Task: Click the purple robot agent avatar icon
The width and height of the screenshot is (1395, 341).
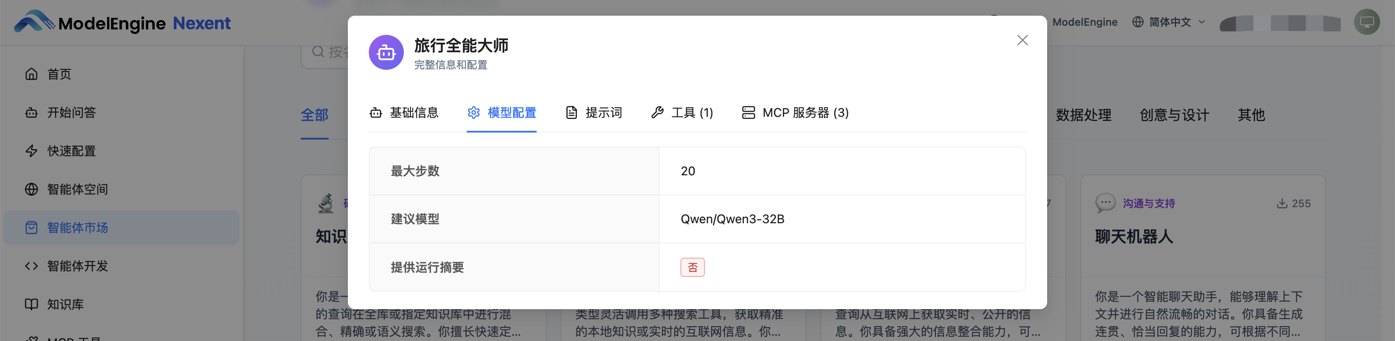Action: tap(386, 52)
